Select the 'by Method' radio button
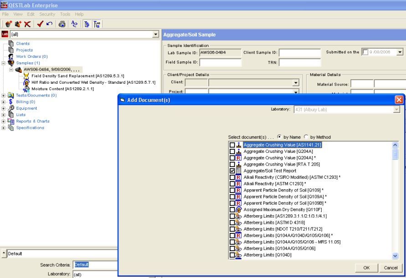The width and height of the screenshot is (406, 278). pos(306,137)
